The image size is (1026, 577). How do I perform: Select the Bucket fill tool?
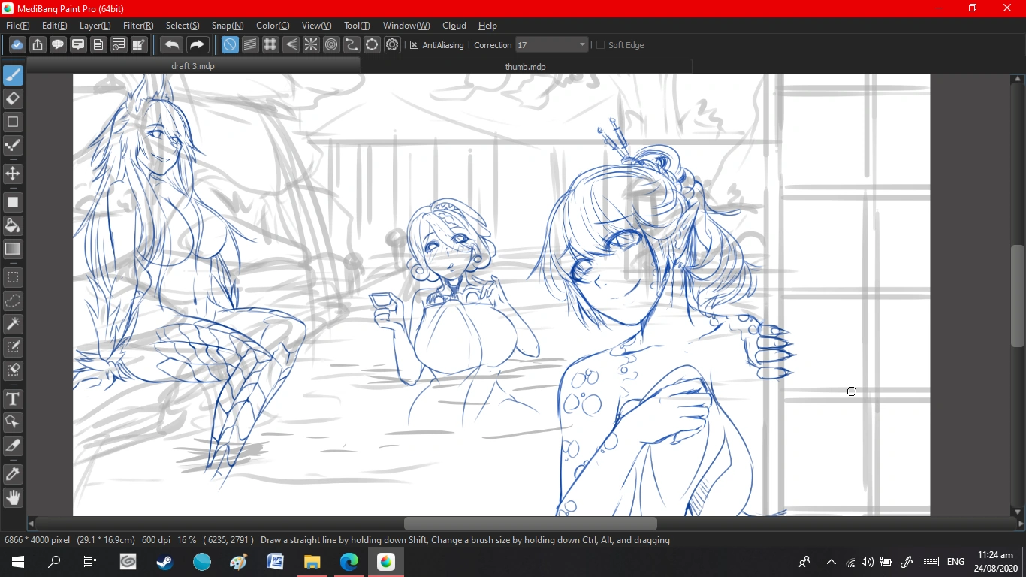[13, 225]
